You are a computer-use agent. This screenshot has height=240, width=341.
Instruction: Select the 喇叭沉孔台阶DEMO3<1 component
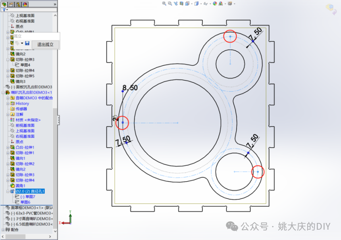(31, 92)
